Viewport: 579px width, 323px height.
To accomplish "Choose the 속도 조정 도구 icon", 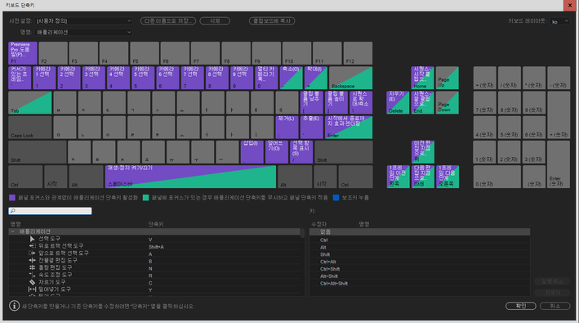I will pos(32,275).
